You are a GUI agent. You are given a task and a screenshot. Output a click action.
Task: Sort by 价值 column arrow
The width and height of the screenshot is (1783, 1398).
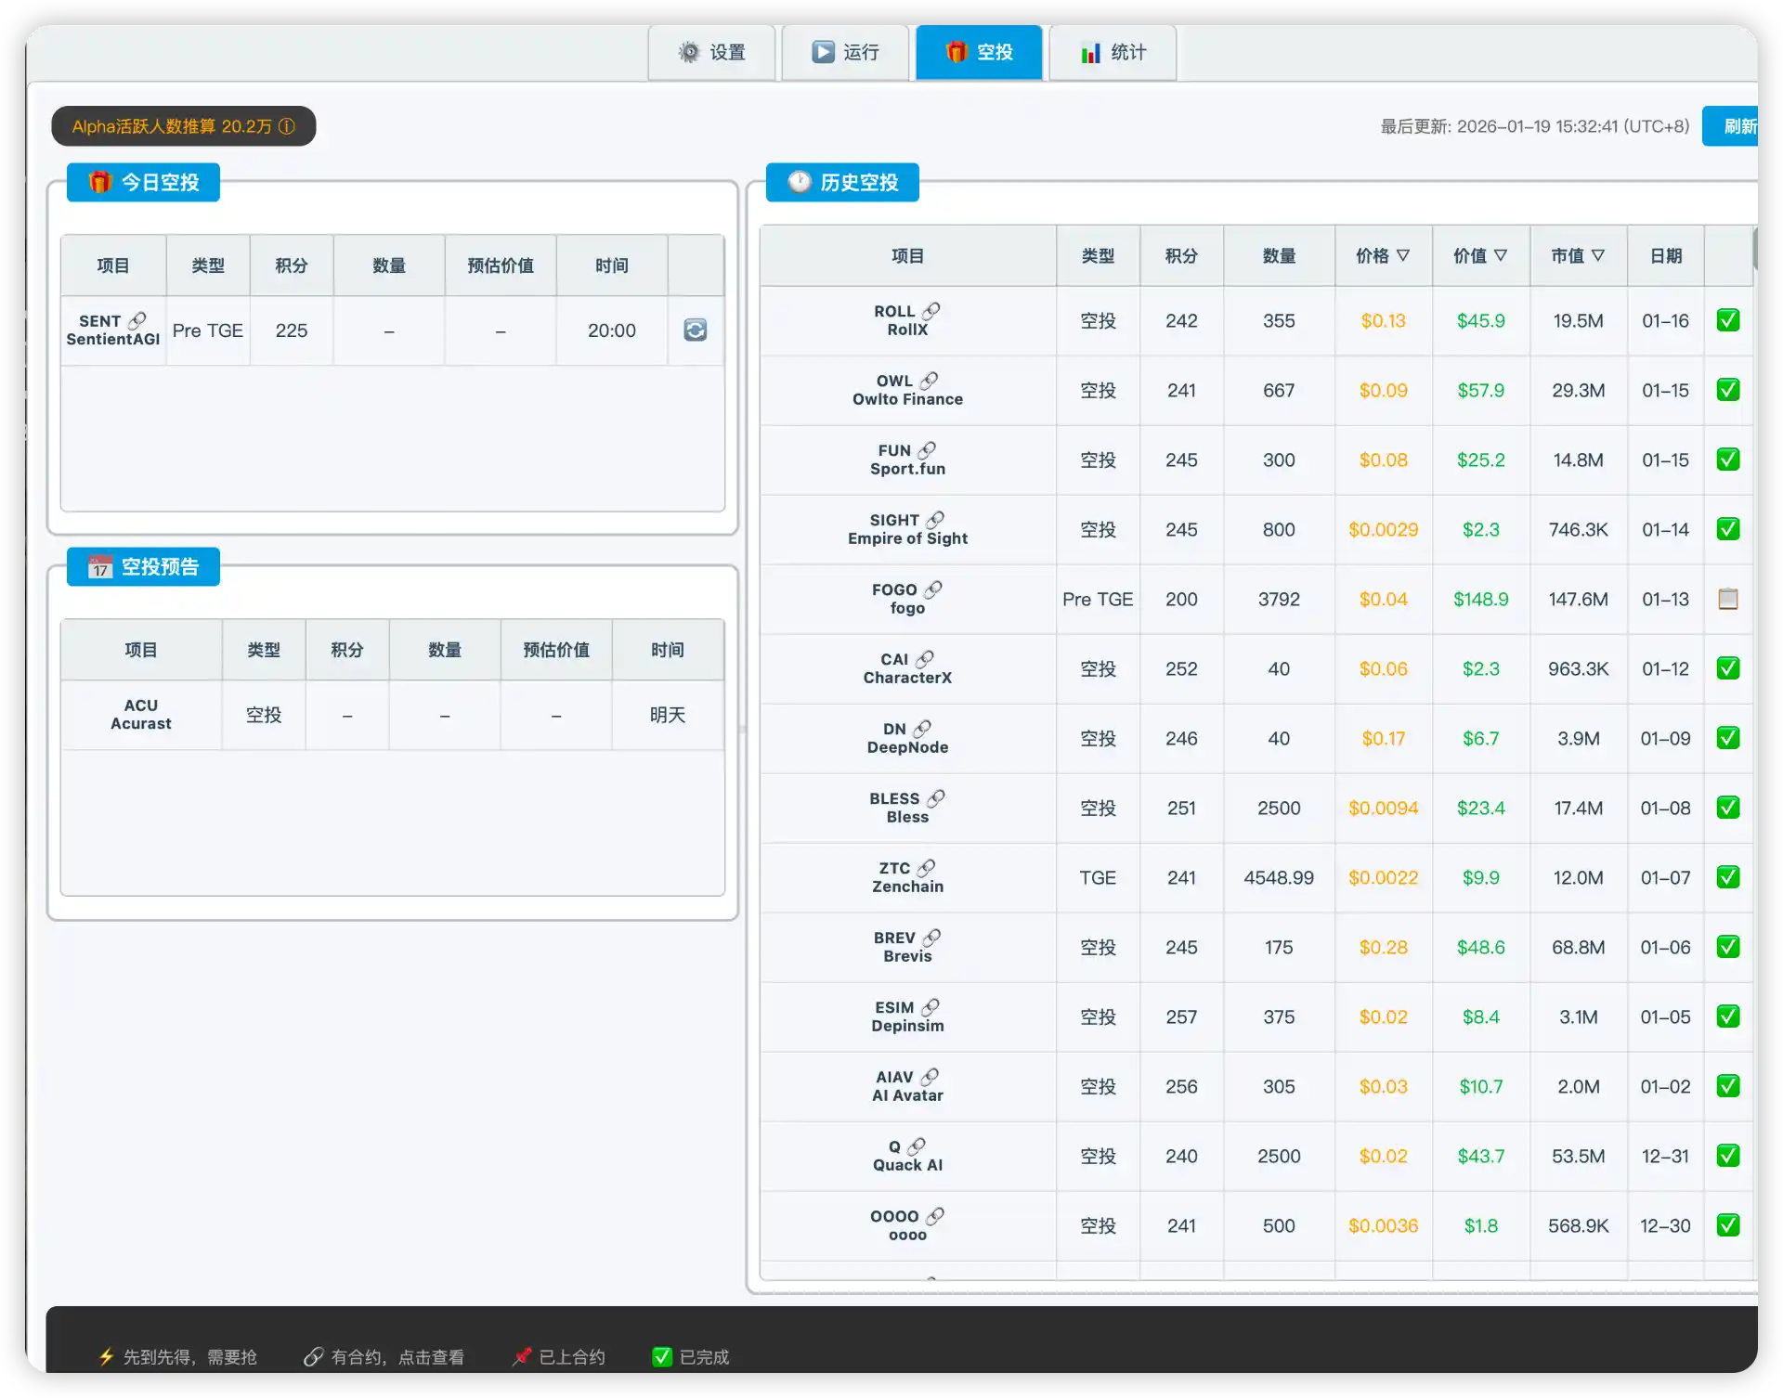pyautogui.click(x=1501, y=255)
